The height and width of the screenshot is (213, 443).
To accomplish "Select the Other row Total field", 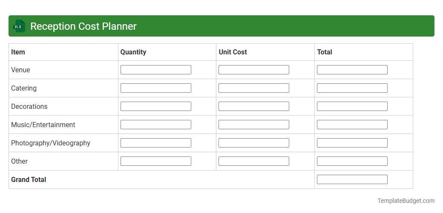I will 352,161.
